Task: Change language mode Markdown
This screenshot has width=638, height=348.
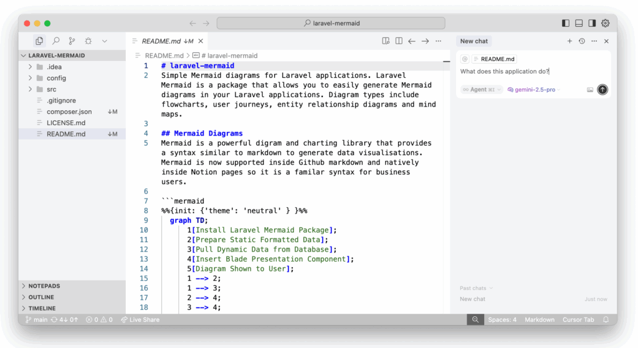Action: (540, 319)
